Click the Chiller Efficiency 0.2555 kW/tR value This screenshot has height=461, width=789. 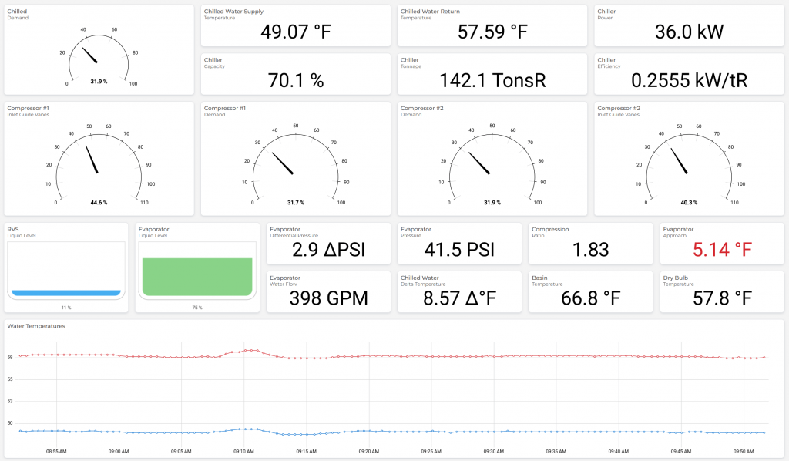click(688, 80)
